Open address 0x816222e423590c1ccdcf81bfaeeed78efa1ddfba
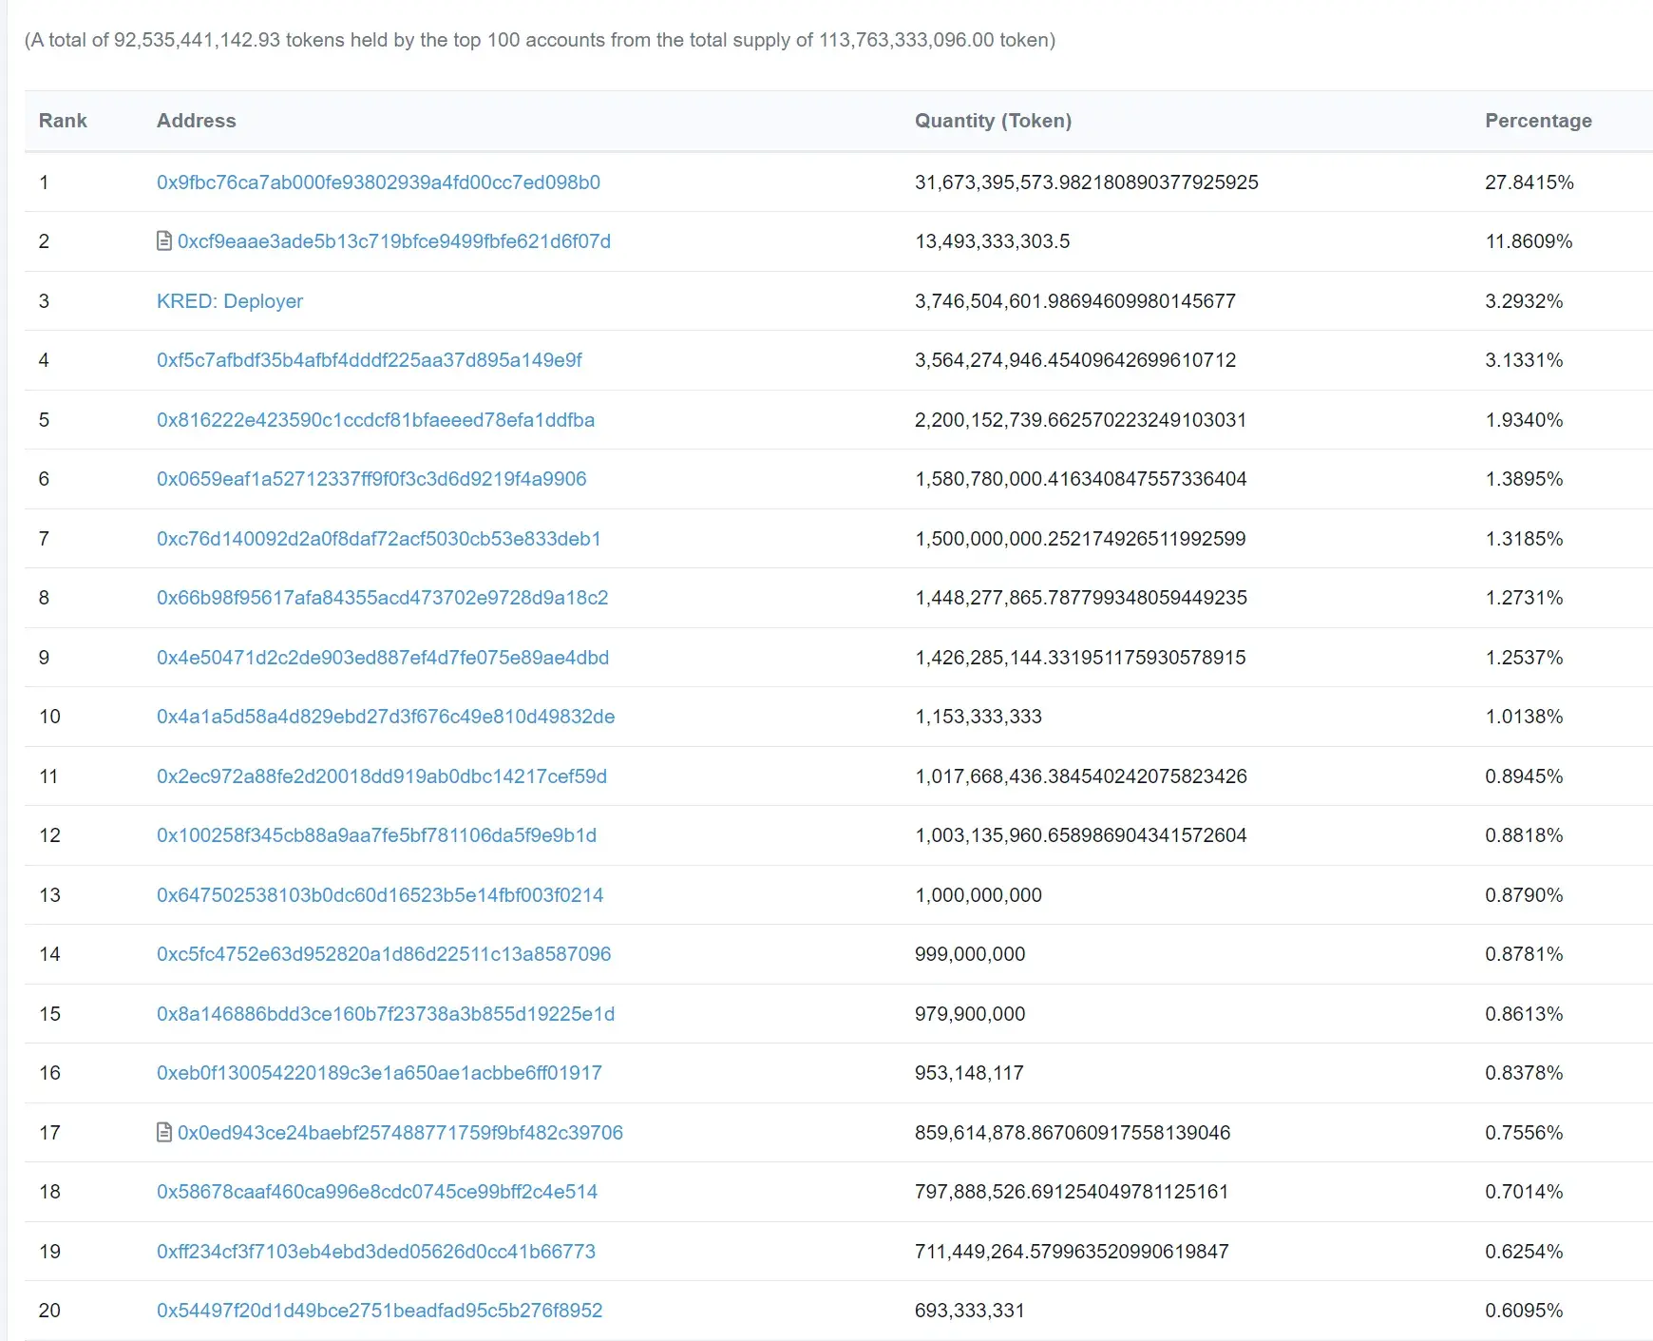Screen dimensions: 1653x1341 point(375,419)
